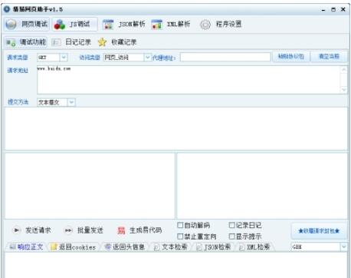351x278 pixels.
Task: Open the JSON解析 tab with the window icon
Action: [x=123, y=25]
